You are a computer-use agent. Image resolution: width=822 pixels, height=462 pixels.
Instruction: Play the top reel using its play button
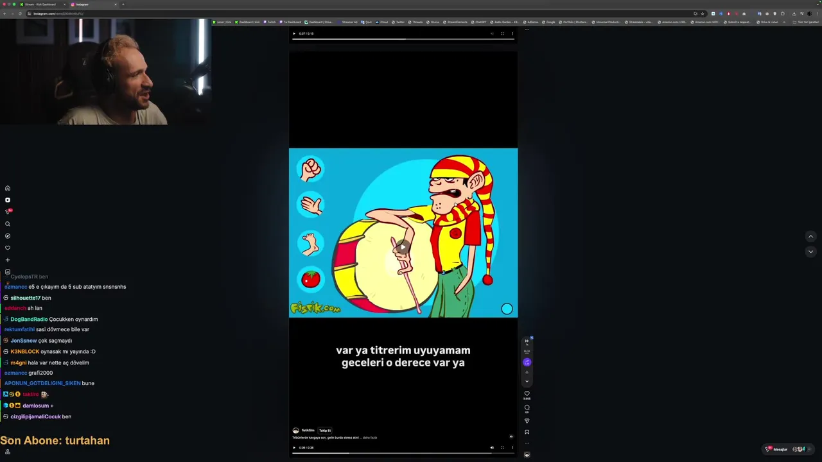coord(294,33)
